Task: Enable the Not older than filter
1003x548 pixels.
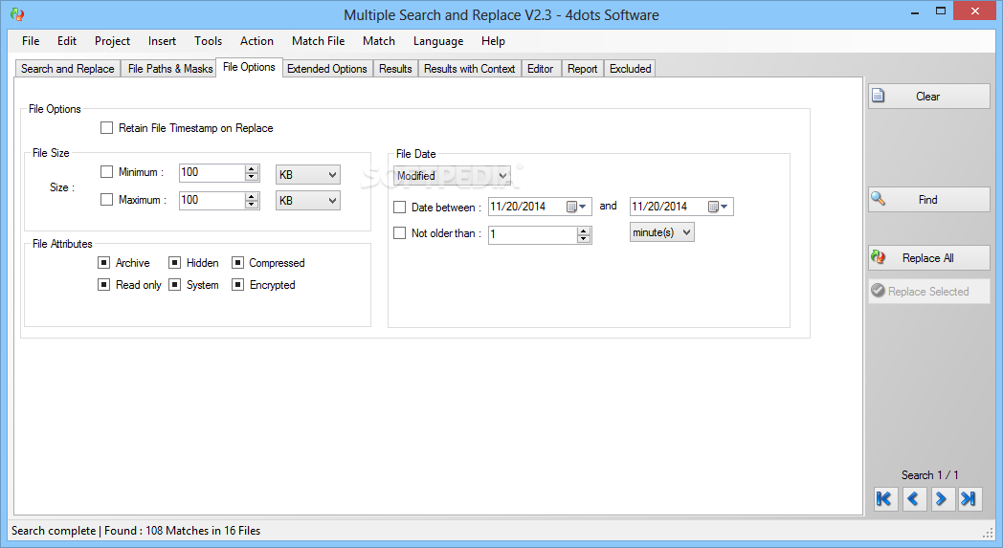Action: click(x=400, y=232)
